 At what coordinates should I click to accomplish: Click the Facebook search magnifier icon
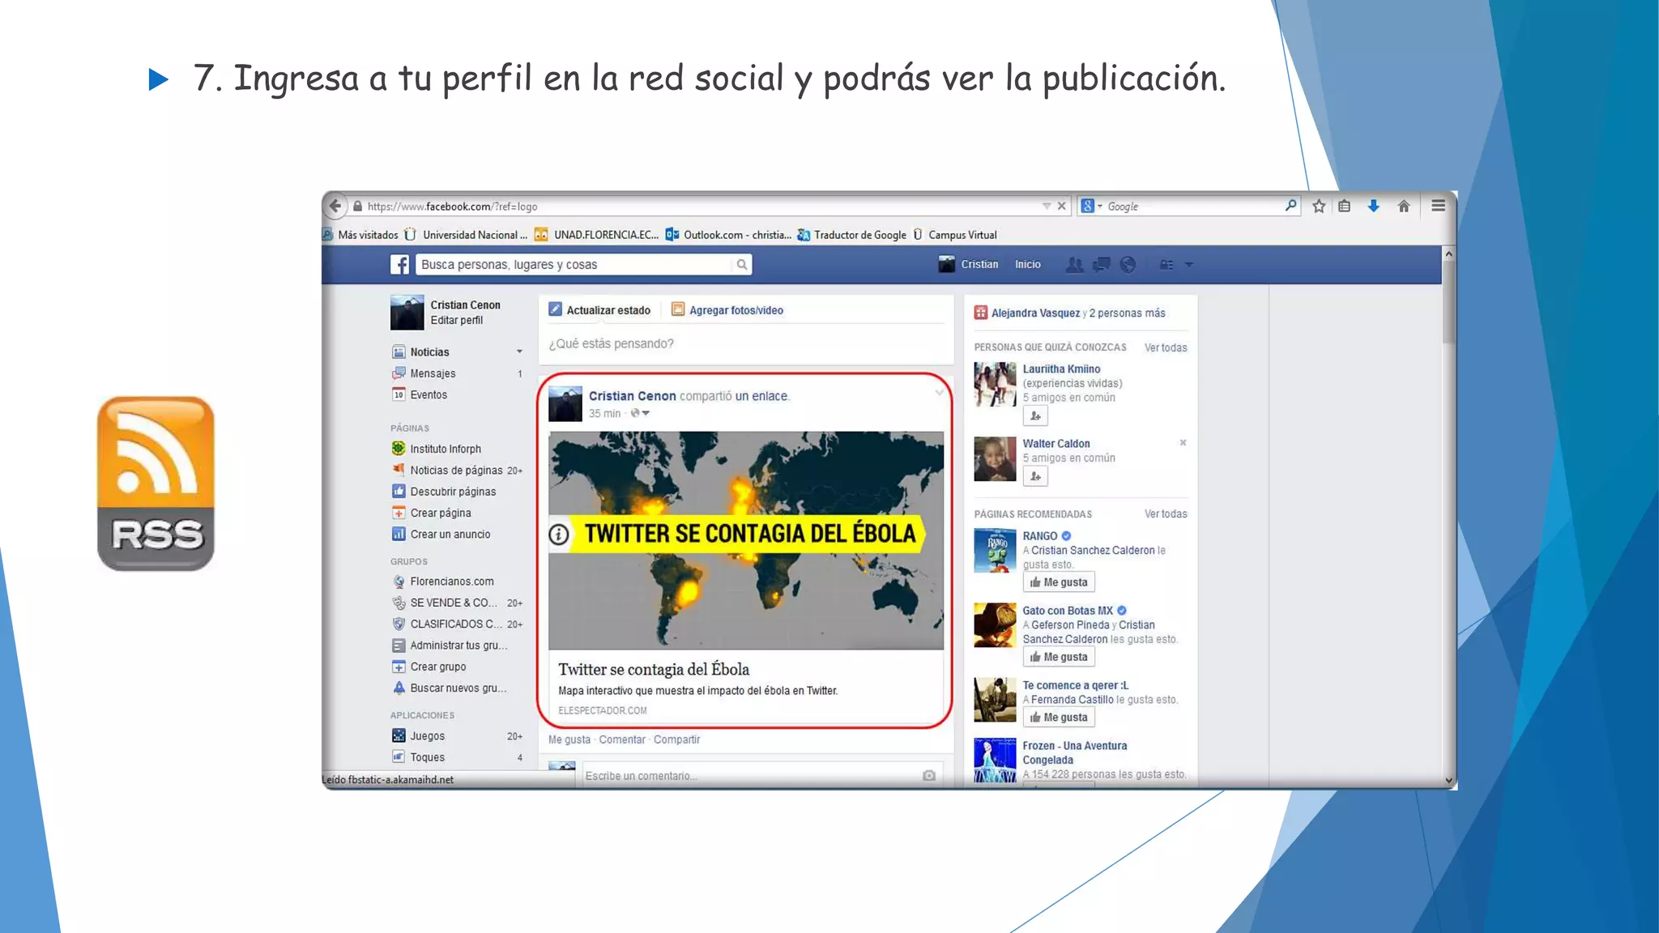tap(741, 265)
